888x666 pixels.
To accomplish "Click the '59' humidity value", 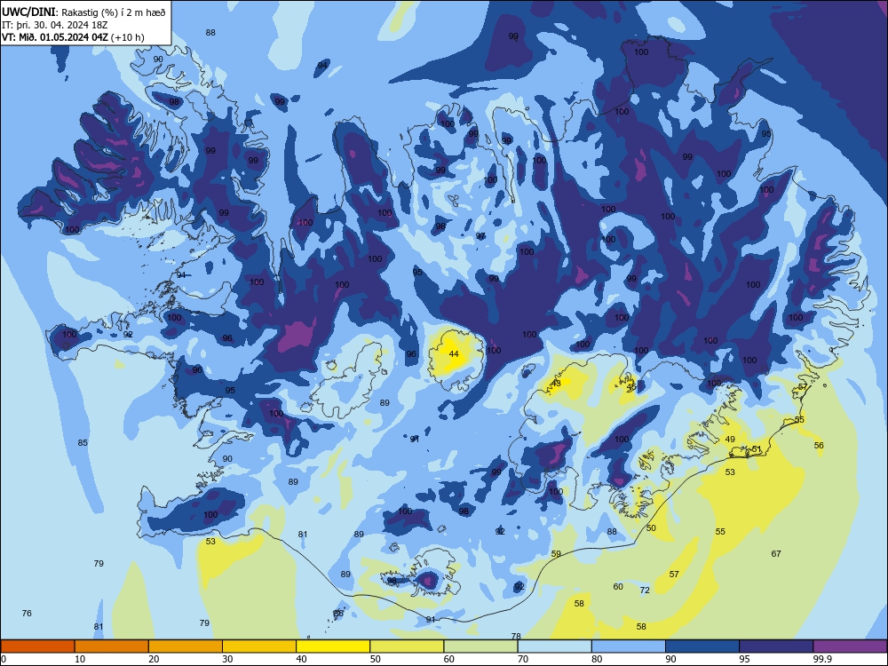I will tap(556, 554).
